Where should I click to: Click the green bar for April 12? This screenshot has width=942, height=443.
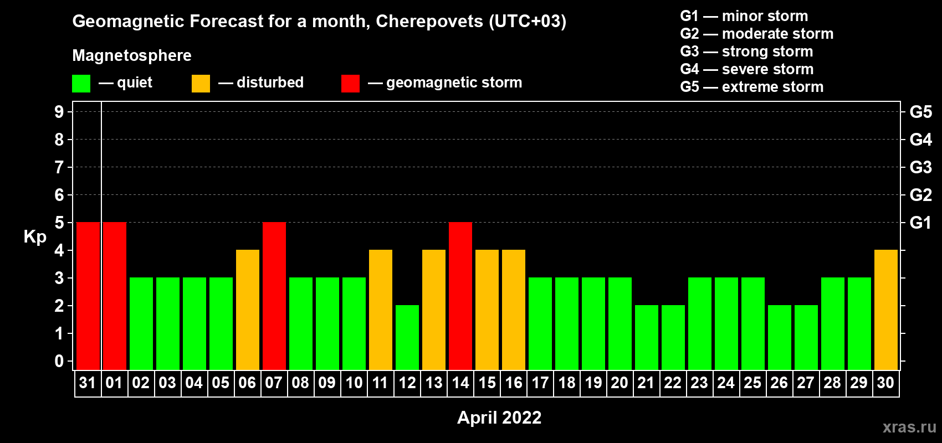click(x=407, y=337)
